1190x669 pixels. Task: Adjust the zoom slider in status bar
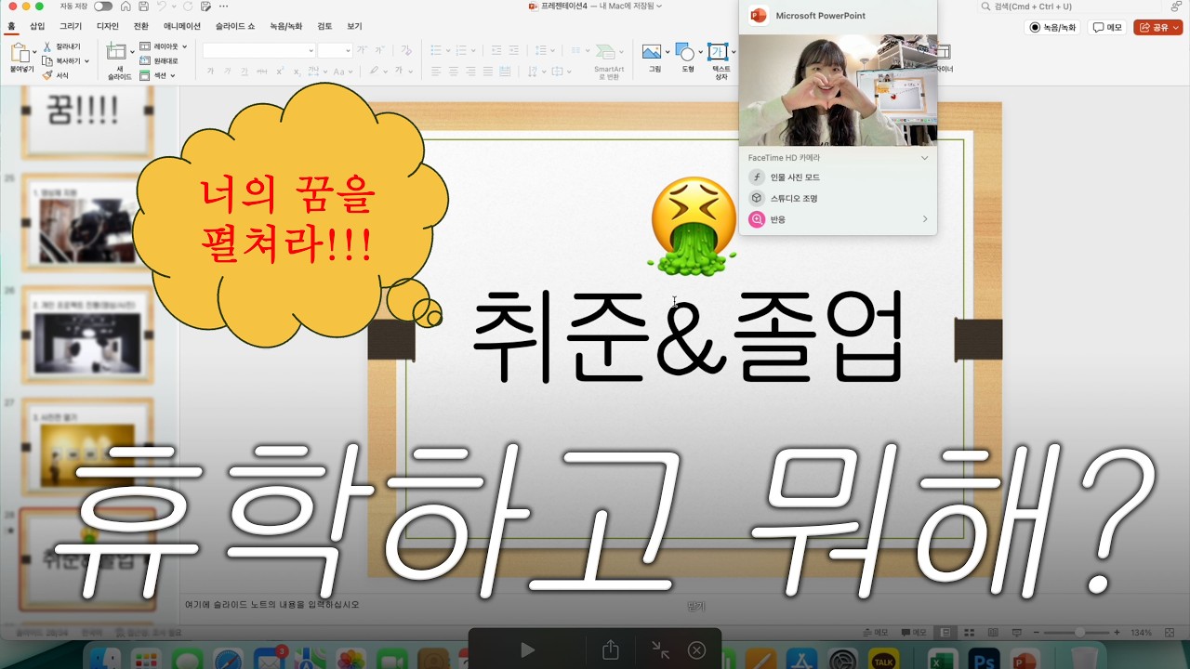click(x=1079, y=633)
